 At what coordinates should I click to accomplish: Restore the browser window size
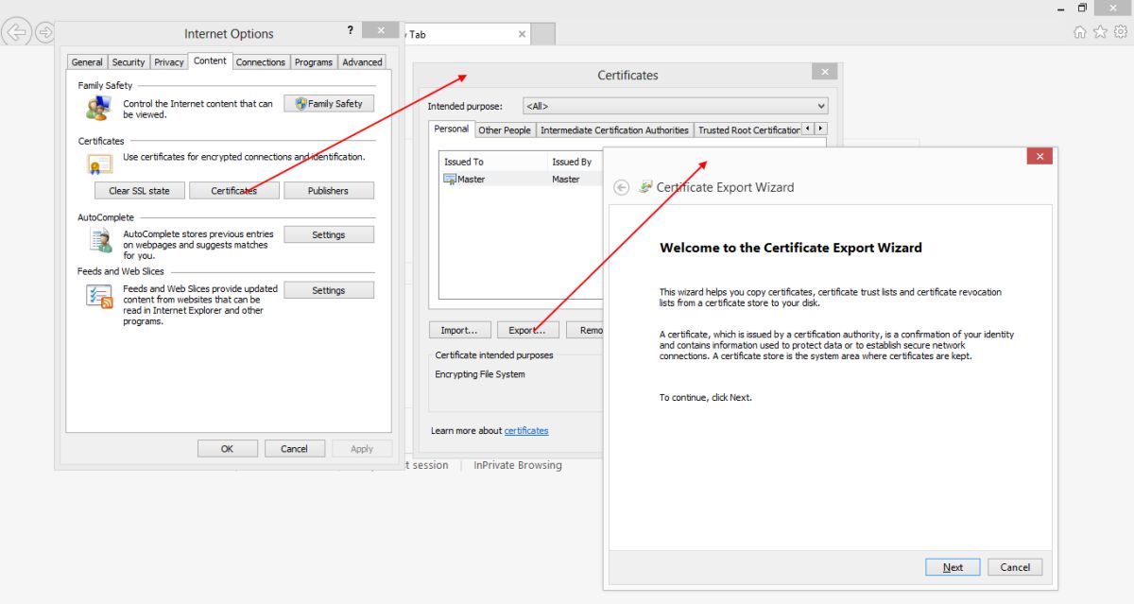[x=1083, y=8]
